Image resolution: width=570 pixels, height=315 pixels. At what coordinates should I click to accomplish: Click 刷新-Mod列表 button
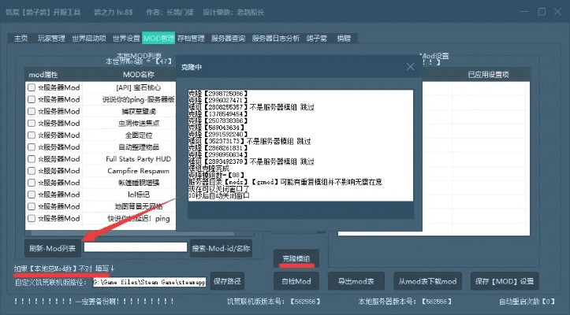coord(52,249)
